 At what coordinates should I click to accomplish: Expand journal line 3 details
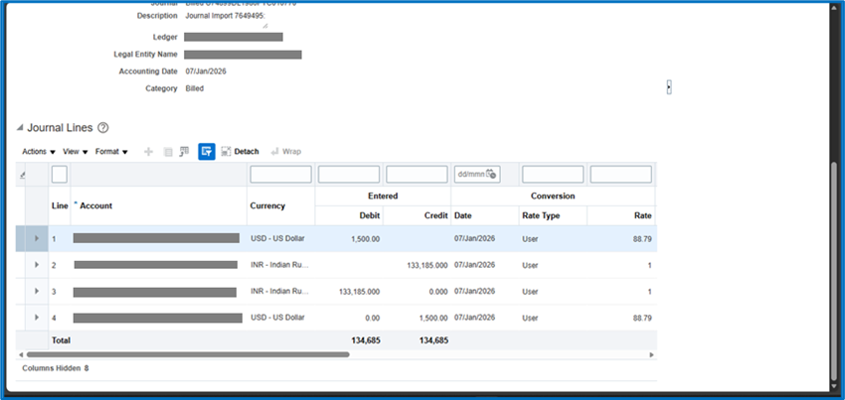point(37,291)
